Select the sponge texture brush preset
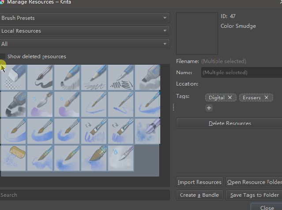The image size is (282, 210). pos(13,158)
